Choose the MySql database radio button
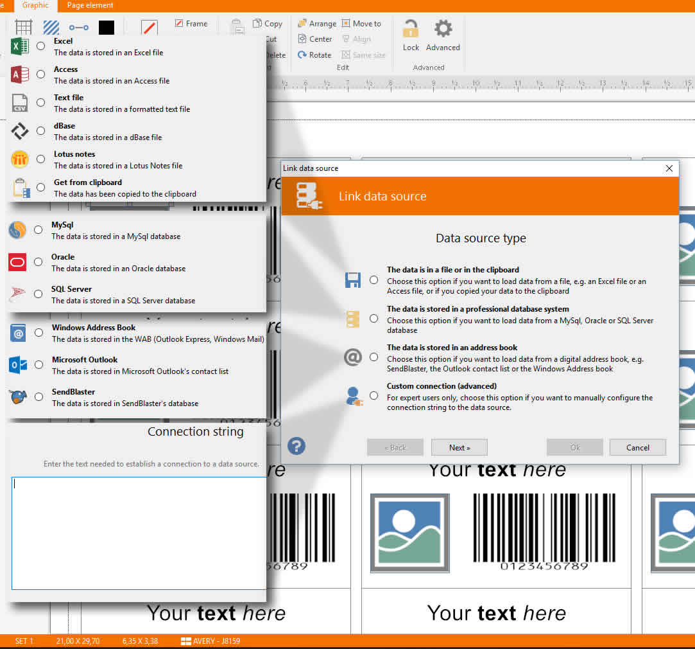Image resolution: width=695 pixels, height=649 pixels. [x=39, y=230]
